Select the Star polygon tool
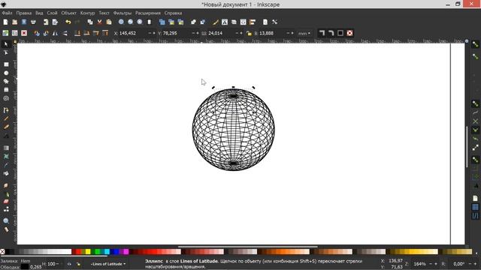The height and width of the screenshot is (270, 481). click(6, 82)
